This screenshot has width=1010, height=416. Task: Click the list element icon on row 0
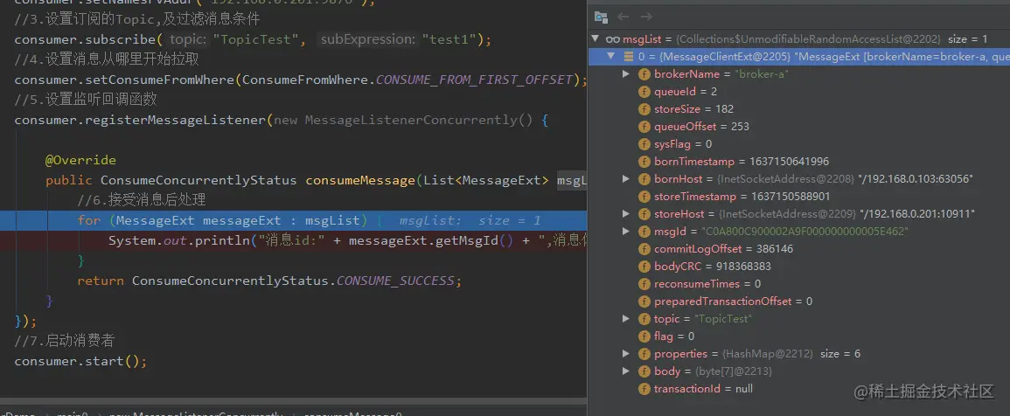coord(628,57)
